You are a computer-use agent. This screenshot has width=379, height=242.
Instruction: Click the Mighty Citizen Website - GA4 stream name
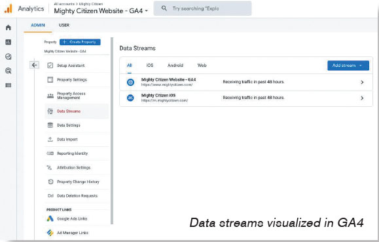168,79
